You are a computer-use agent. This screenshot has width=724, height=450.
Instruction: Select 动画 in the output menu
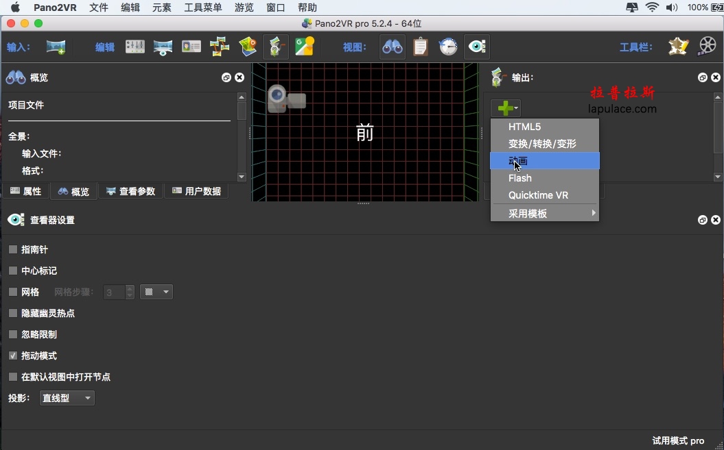[545, 161]
